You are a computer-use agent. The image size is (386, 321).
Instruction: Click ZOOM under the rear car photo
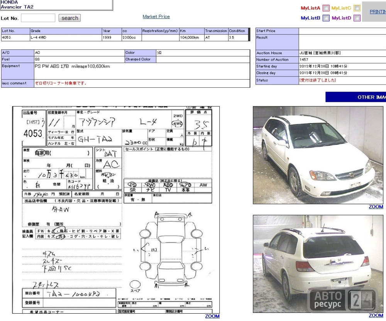[x=376, y=315]
